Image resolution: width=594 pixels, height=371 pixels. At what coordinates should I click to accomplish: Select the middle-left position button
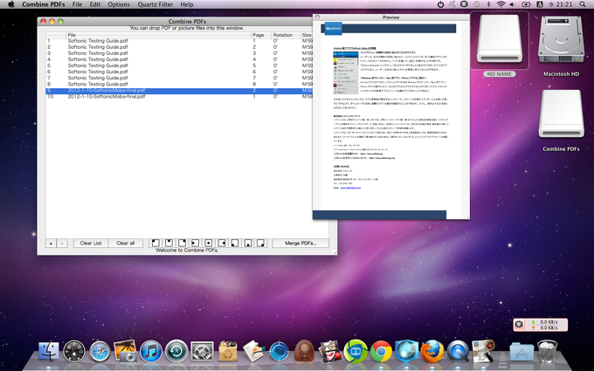196,243
